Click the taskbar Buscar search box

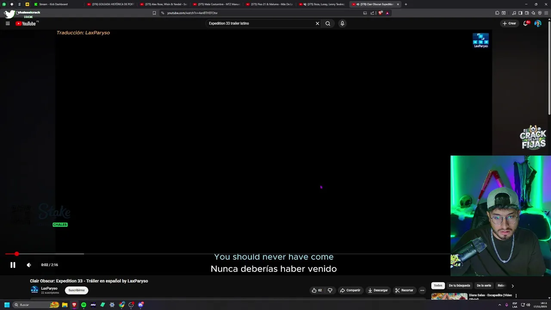(36, 305)
